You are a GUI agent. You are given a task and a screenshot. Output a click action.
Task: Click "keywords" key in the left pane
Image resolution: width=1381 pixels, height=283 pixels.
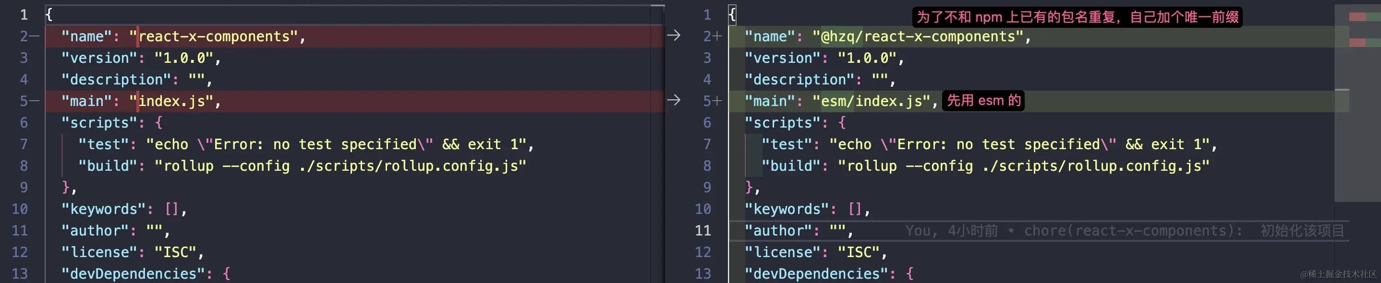[103, 209]
